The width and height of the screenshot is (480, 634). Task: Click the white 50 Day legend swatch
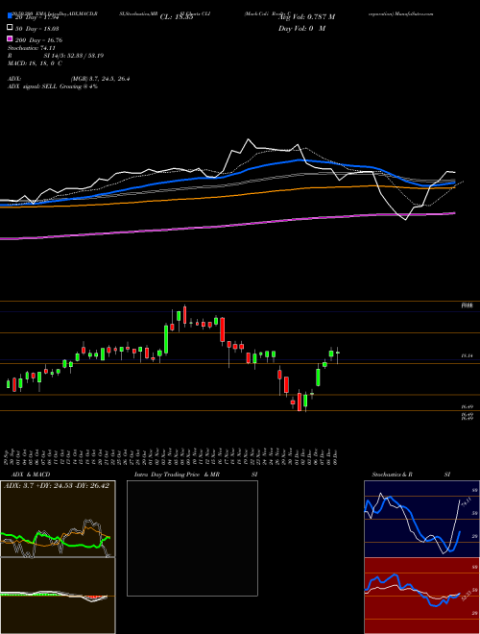click(11, 28)
